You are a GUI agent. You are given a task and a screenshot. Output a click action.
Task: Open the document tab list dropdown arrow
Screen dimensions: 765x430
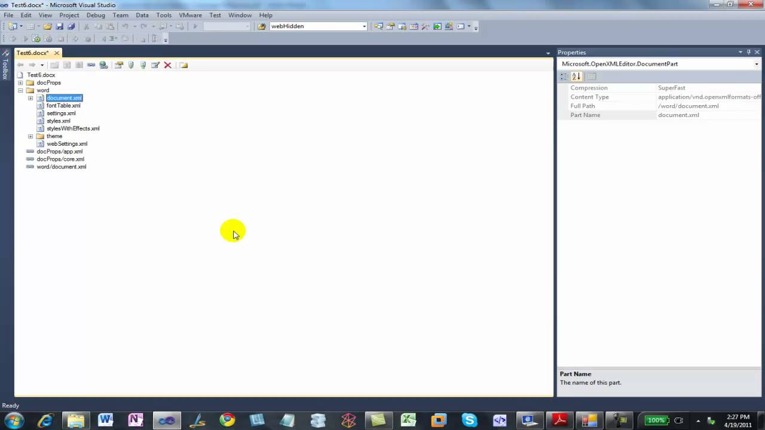coord(548,54)
